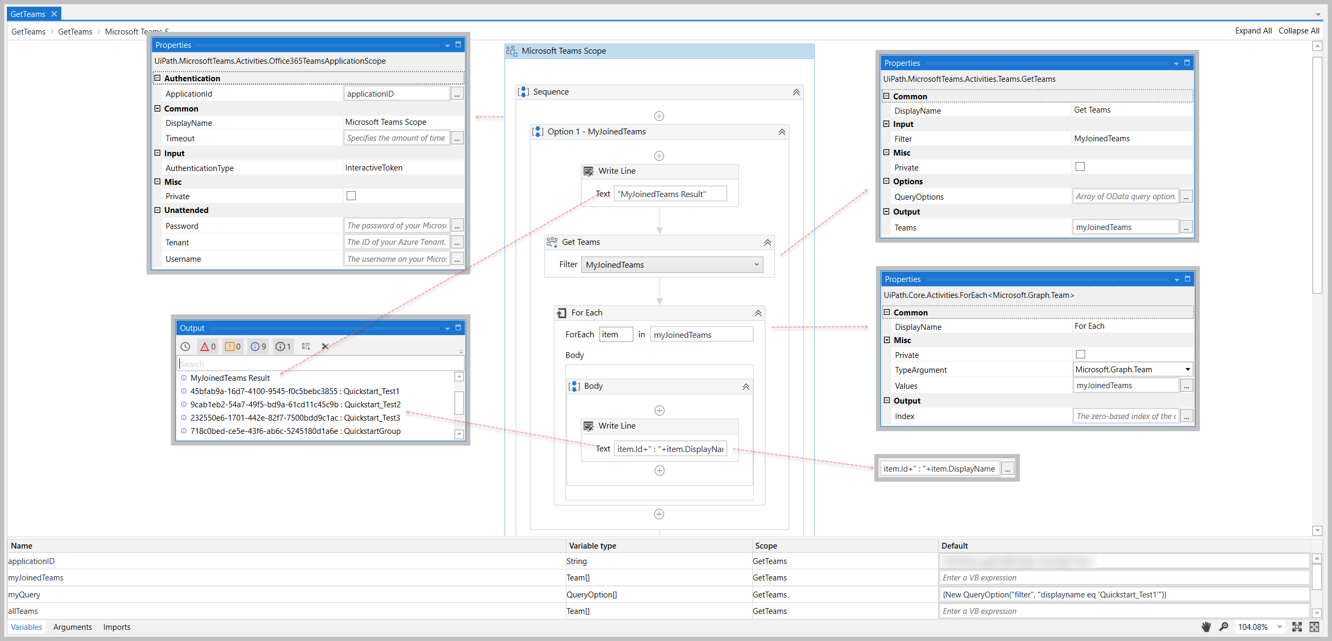Image resolution: width=1332 pixels, height=641 pixels.
Task: Click Expand All
Action: click(1253, 31)
